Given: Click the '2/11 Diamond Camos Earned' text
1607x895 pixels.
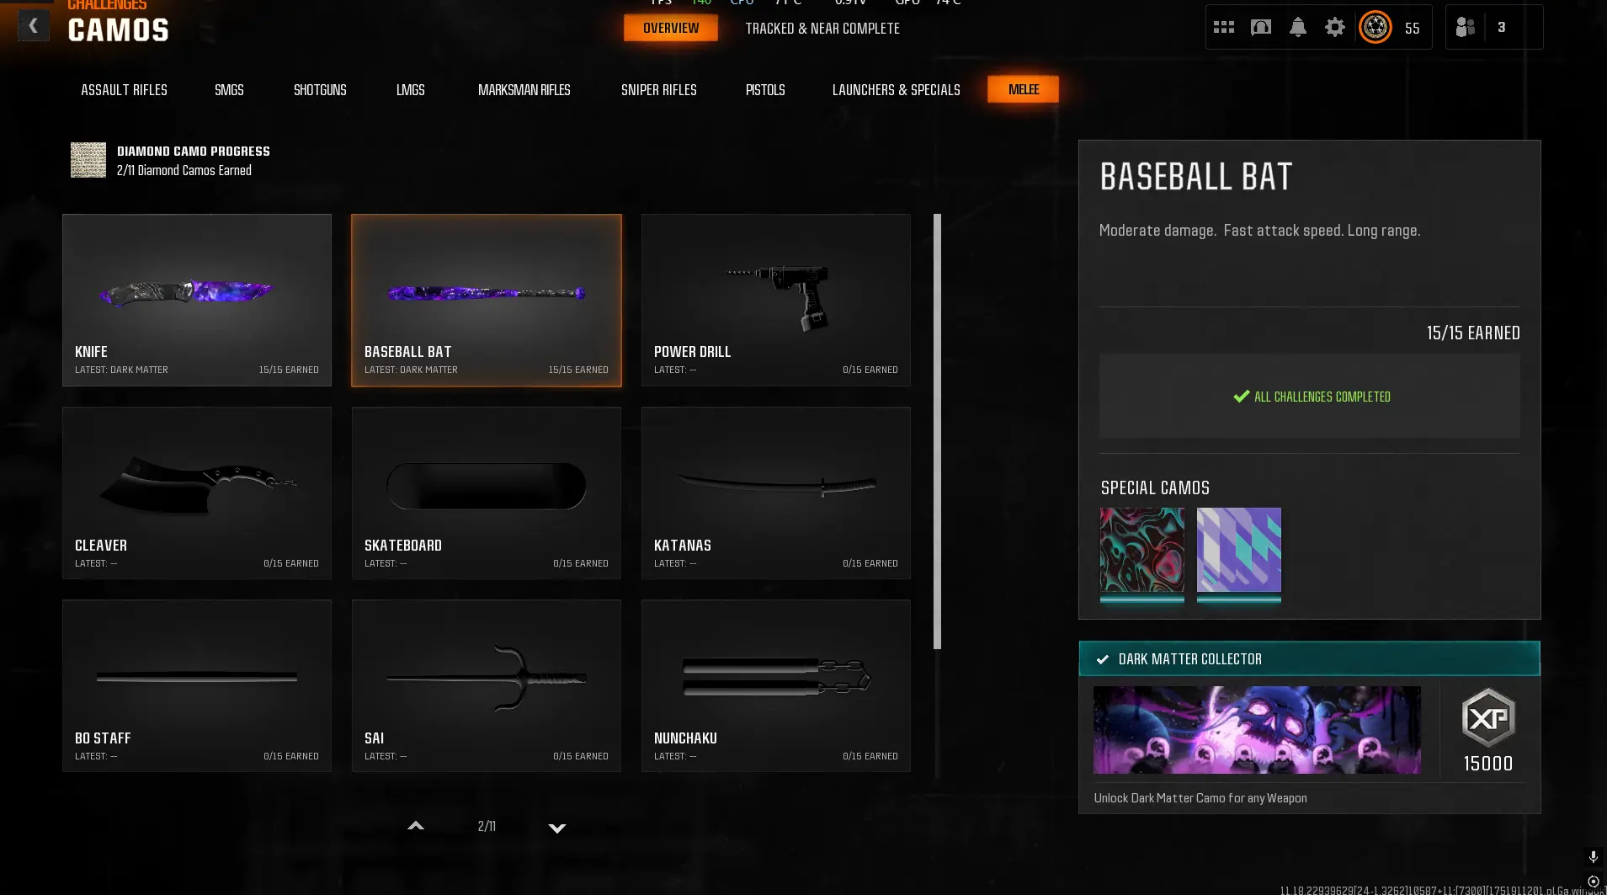Looking at the screenshot, I should point(184,171).
